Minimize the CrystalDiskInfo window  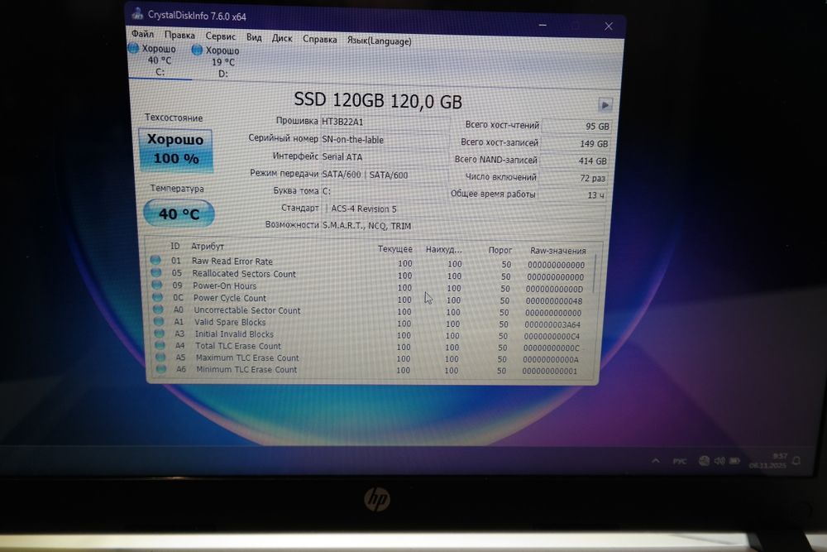click(x=543, y=25)
